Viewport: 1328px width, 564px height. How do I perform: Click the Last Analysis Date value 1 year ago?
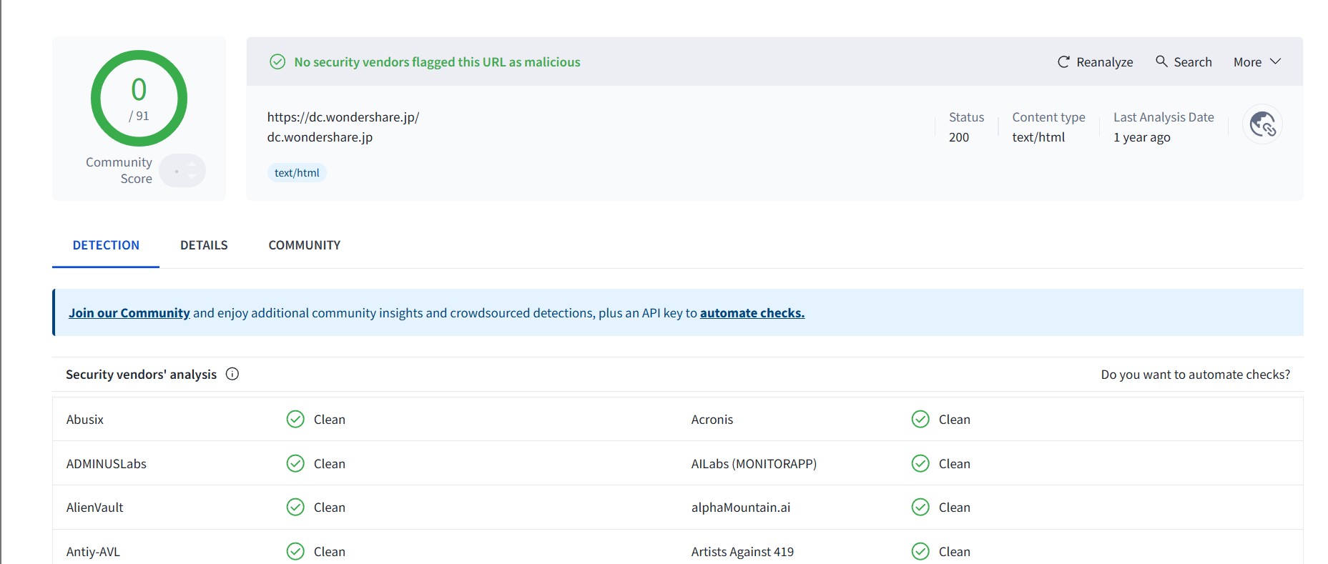tap(1142, 137)
